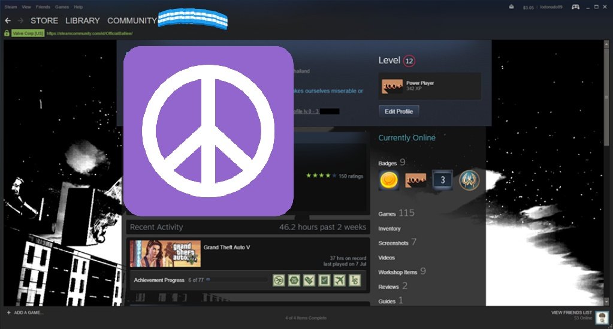Open the Grand Theft Auto V title link

tap(227, 247)
